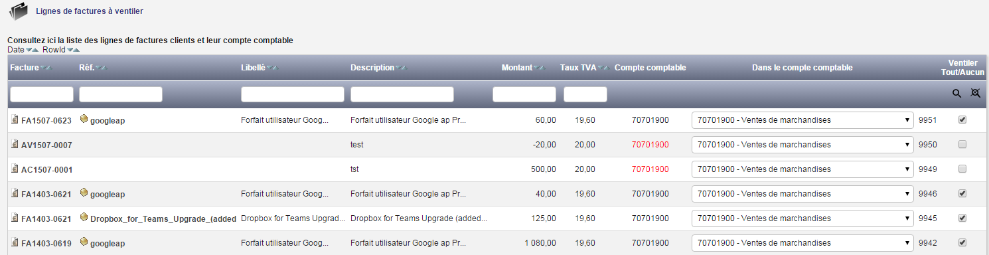Viewport: 989px width, 255px height.
Task: Select 'Aucun' in Ventiler header
Action: click(x=973, y=72)
